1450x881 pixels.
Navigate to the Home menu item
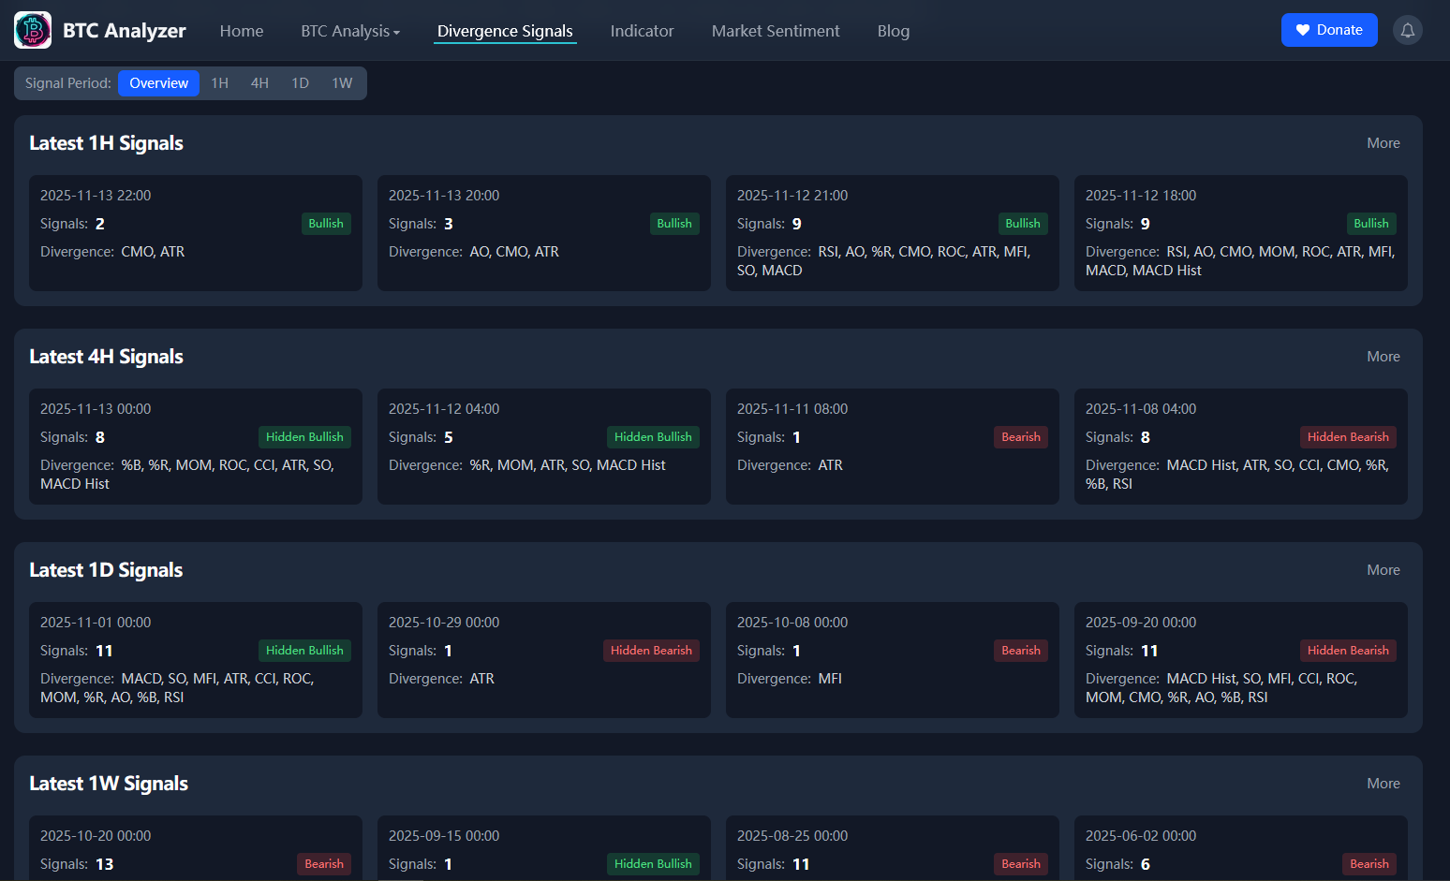pos(241,30)
